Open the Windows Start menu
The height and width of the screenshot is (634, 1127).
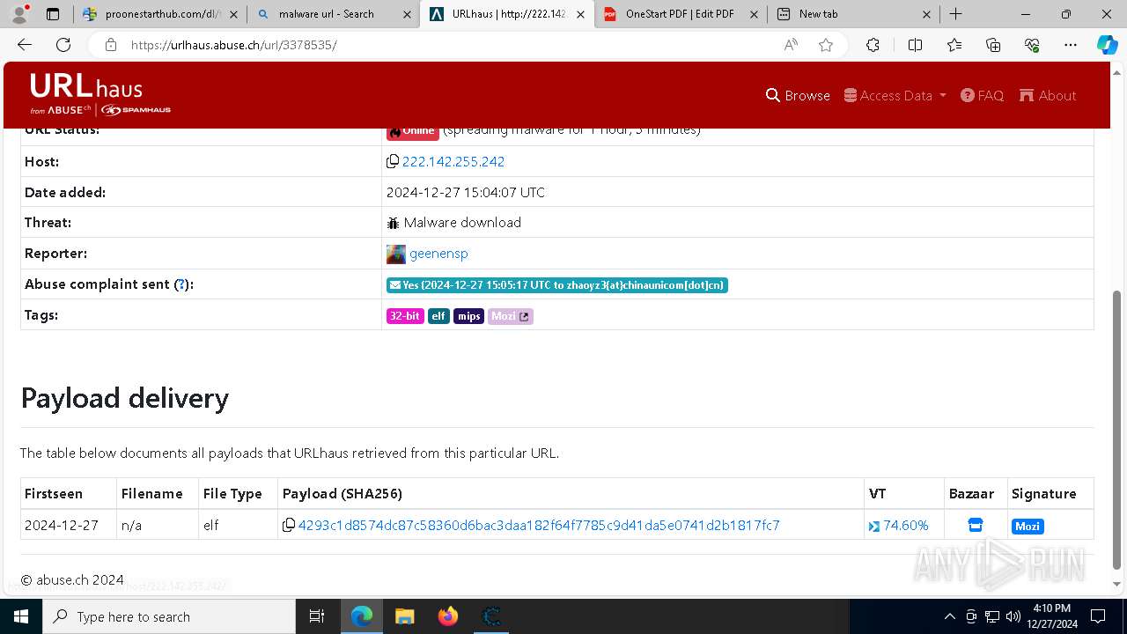point(21,616)
